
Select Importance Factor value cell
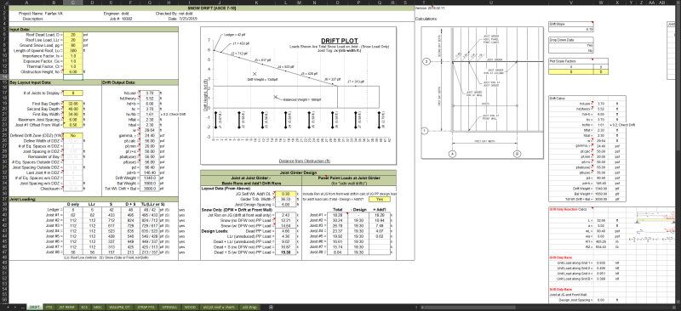pos(72,55)
